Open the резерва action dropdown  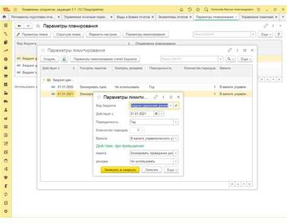click(x=176, y=161)
